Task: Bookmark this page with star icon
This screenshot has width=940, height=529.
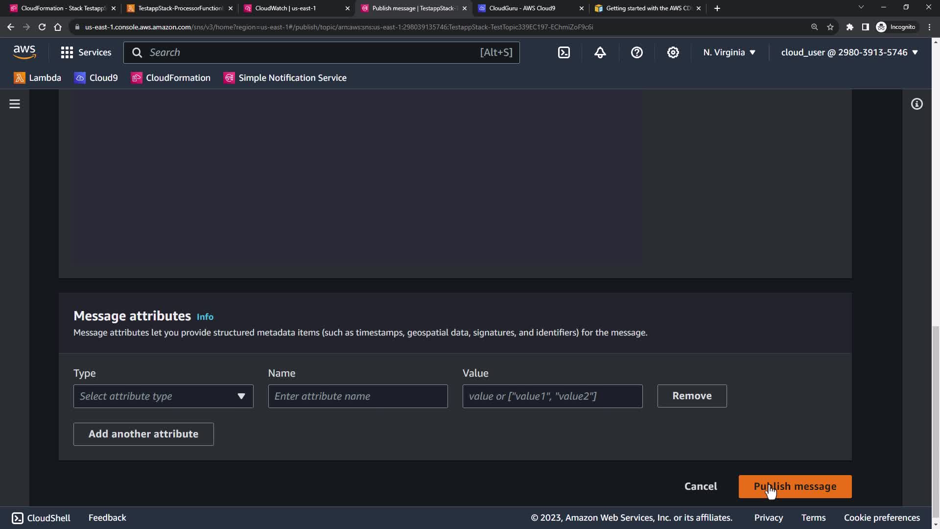Action: pyautogui.click(x=830, y=27)
